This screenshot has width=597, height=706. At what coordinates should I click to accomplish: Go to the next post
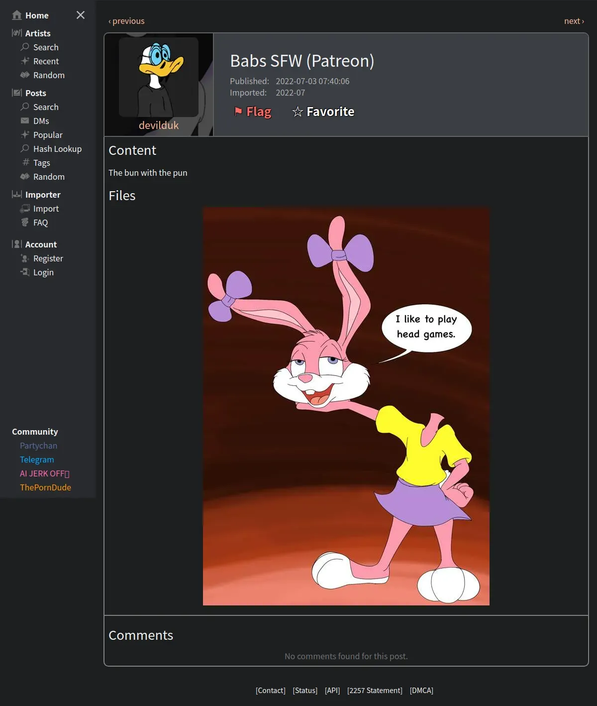point(574,21)
